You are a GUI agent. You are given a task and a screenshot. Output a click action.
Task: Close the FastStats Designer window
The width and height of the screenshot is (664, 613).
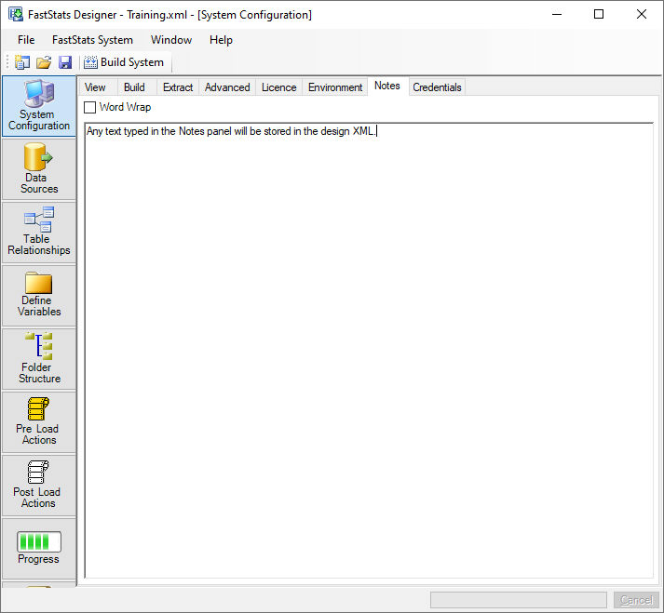(641, 14)
